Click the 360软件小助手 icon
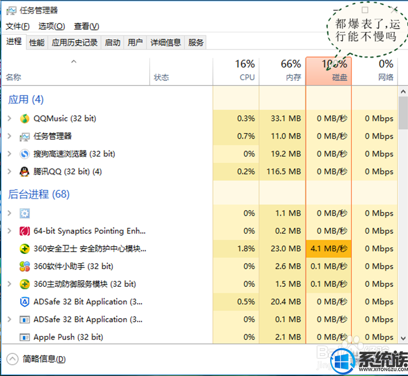The image size is (408, 376). (x=25, y=266)
